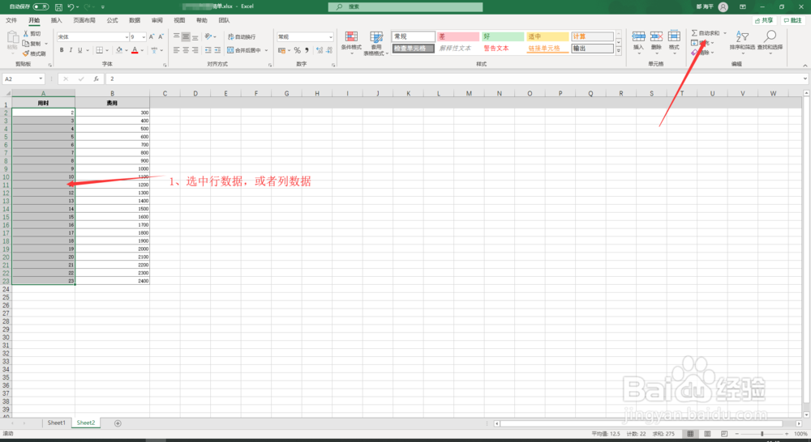Align text to the right

[x=195, y=50]
